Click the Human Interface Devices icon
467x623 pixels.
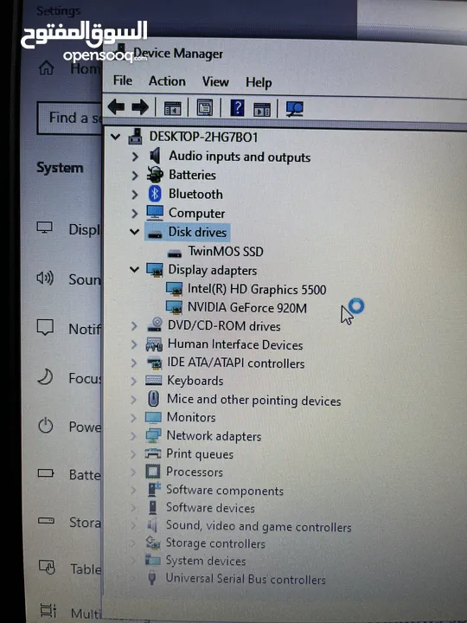point(154,344)
